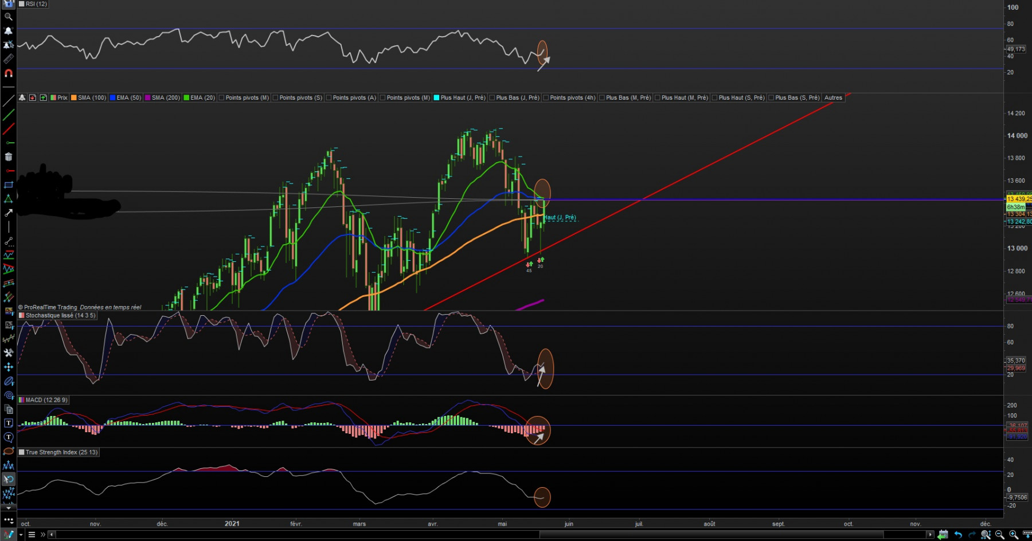
Task: Click the blue undo arrow in bottom bar
Action: tap(957, 534)
